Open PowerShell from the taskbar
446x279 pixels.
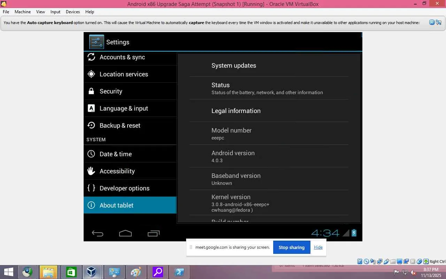point(179,272)
